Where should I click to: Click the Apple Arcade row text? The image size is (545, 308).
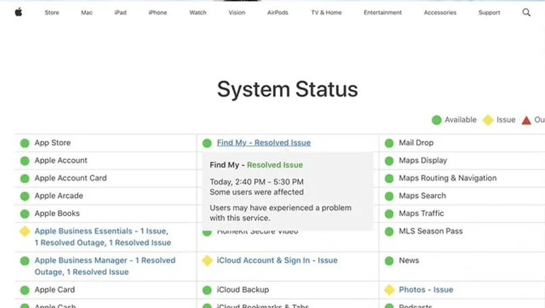(59, 196)
